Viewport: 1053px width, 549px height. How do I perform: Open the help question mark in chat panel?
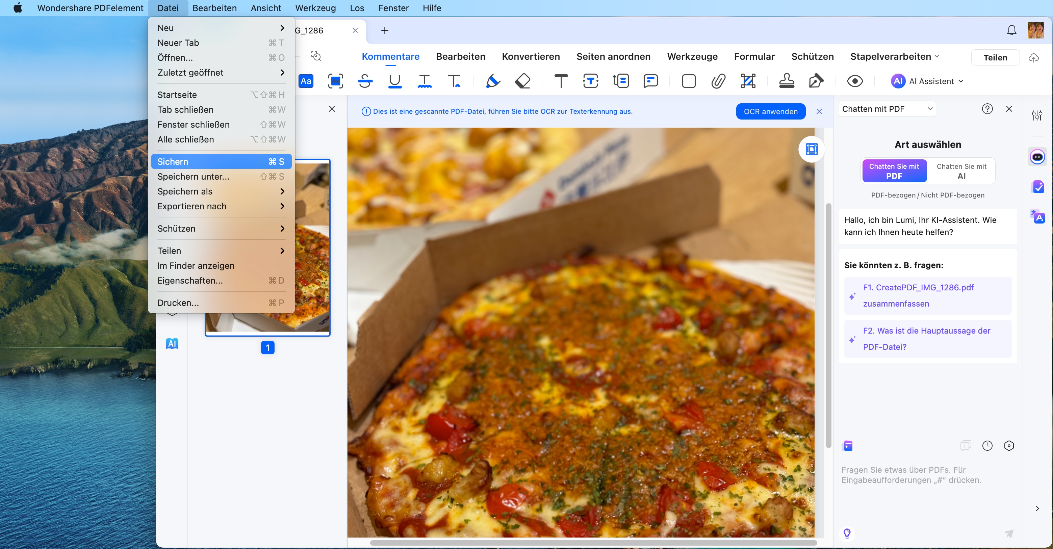(x=987, y=109)
